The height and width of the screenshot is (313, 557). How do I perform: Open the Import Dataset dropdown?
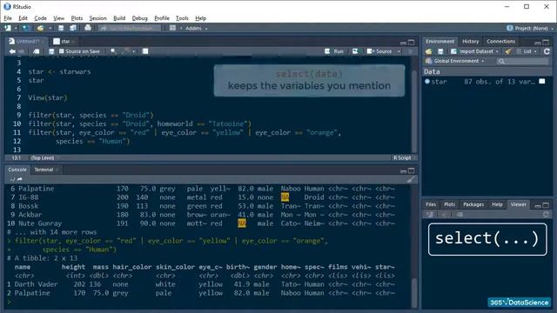[x=474, y=51]
